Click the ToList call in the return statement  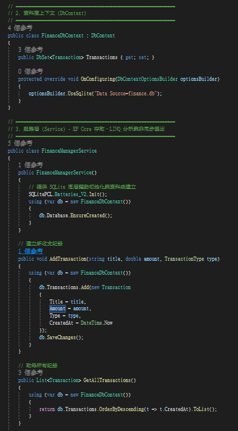pyautogui.click(x=201, y=409)
